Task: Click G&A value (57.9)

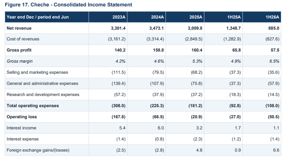Action: coord(273,83)
